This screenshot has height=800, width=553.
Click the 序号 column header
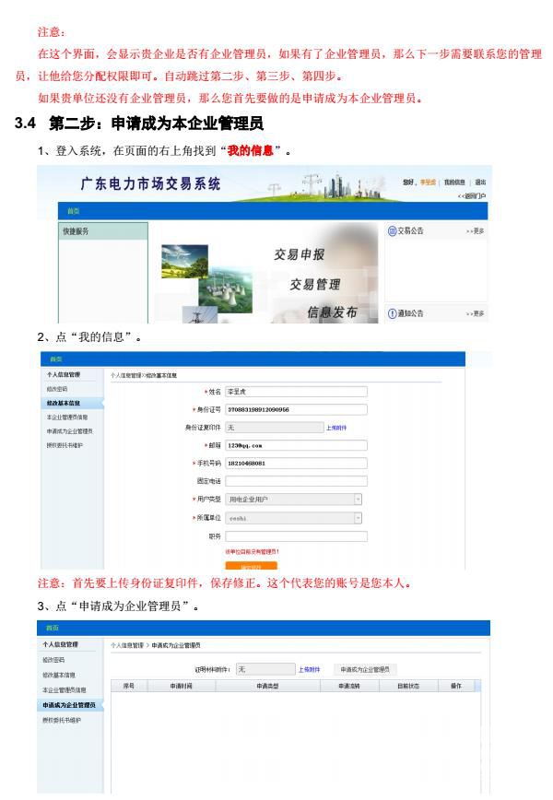[x=128, y=687]
